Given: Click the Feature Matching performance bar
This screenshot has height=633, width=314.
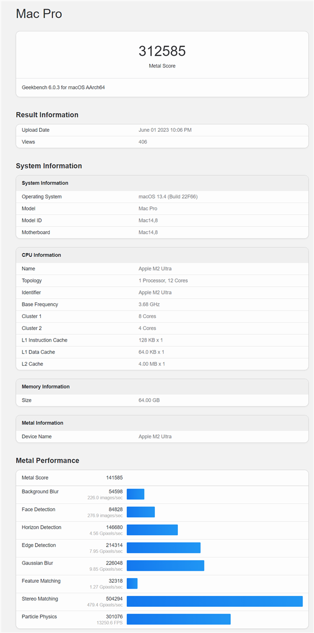Looking at the screenshot, I should click(x=132, y=583).
